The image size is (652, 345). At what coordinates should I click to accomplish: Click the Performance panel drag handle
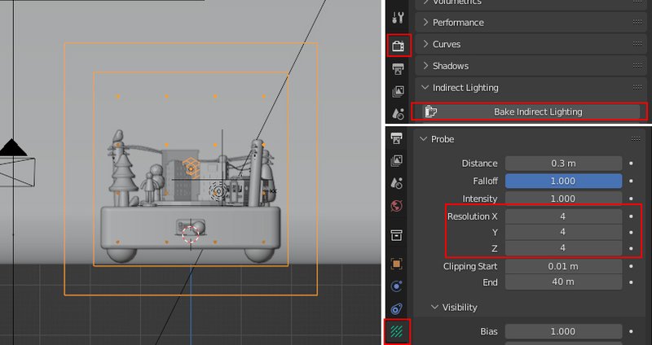point(637,23)
